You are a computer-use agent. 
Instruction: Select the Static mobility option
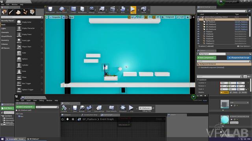click(x=224, y=92)
